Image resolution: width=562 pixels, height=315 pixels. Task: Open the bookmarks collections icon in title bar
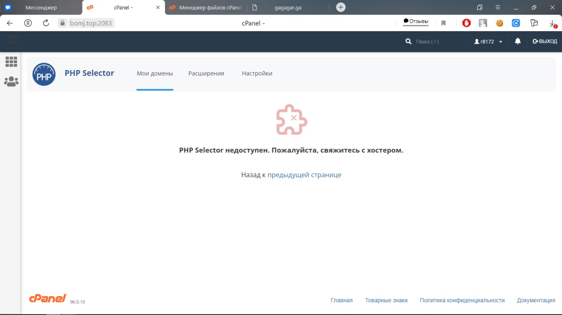pos(480,7)
